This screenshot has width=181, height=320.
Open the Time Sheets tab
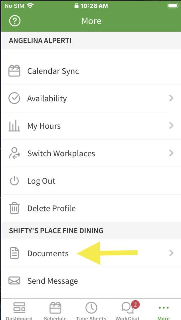coord(91,311)
